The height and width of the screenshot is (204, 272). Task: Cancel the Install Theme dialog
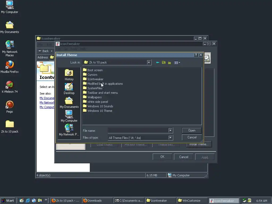(192, 137)
